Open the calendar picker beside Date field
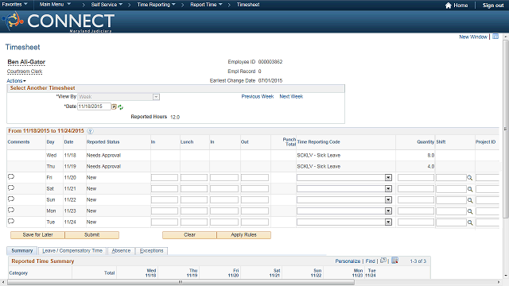The image size is (509, 286). [x=115, y=106]
